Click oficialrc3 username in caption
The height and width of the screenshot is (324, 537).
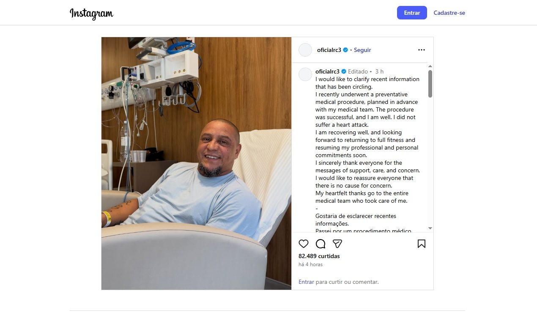(328, 71)
